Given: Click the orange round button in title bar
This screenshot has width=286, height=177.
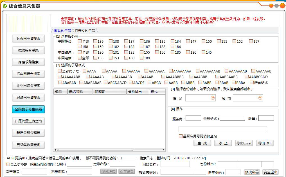Looking at the screenshot, I should (x=271, y=6).
